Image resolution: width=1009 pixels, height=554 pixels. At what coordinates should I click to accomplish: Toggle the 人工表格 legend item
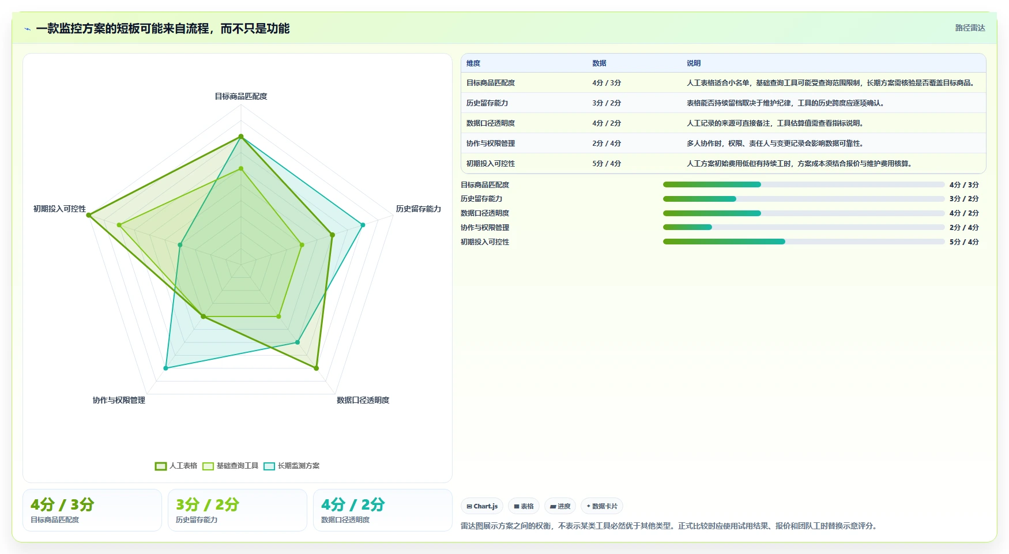pyautogui.click(x=176, y=466)
